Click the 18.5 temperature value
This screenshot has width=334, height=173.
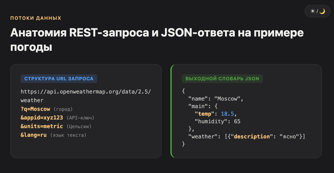227,114
